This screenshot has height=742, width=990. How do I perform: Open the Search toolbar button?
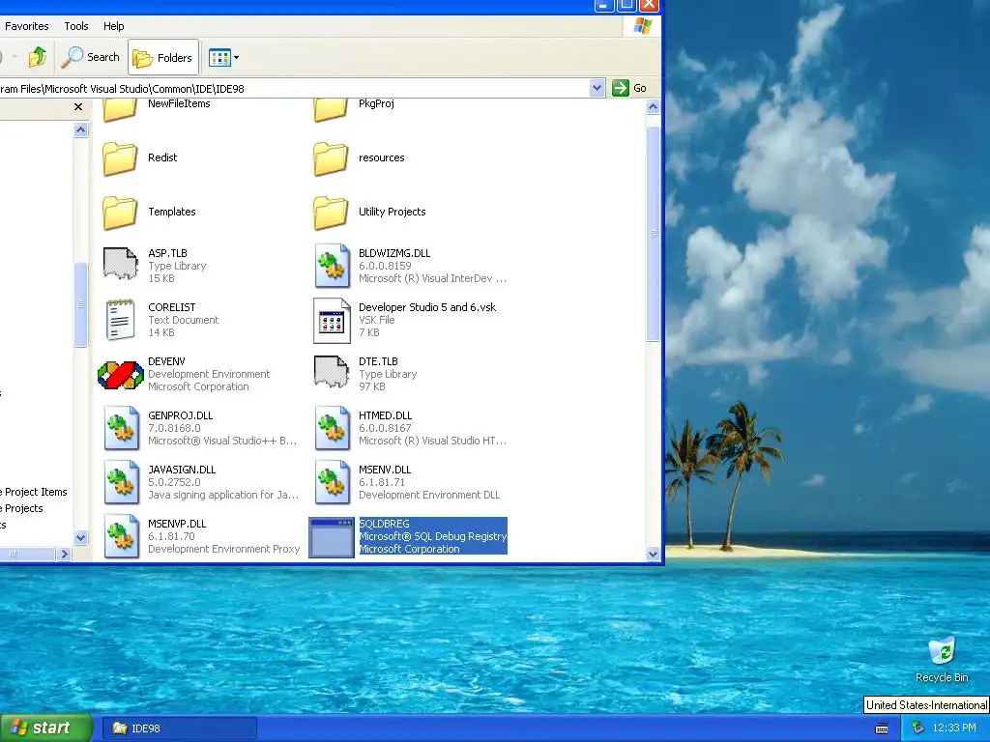point(91,57)
